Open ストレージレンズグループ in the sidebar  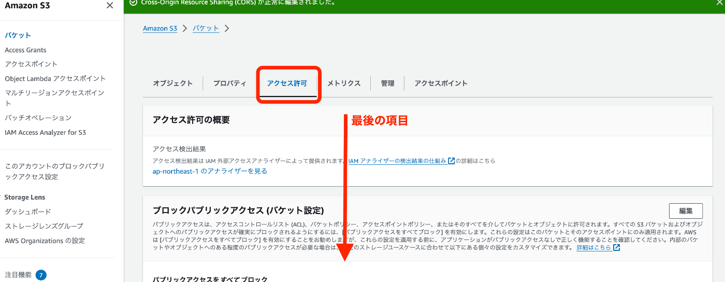[44, 226]
